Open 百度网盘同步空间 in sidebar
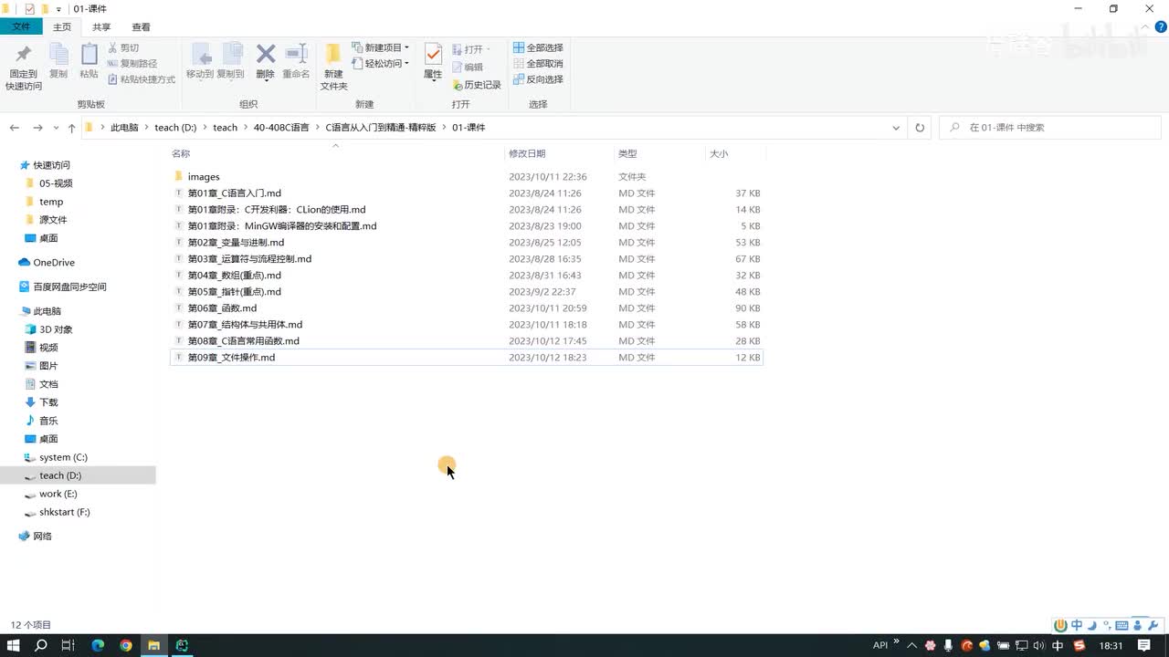The height and width of the screenshot is (657, 1169). click(69, 287)
